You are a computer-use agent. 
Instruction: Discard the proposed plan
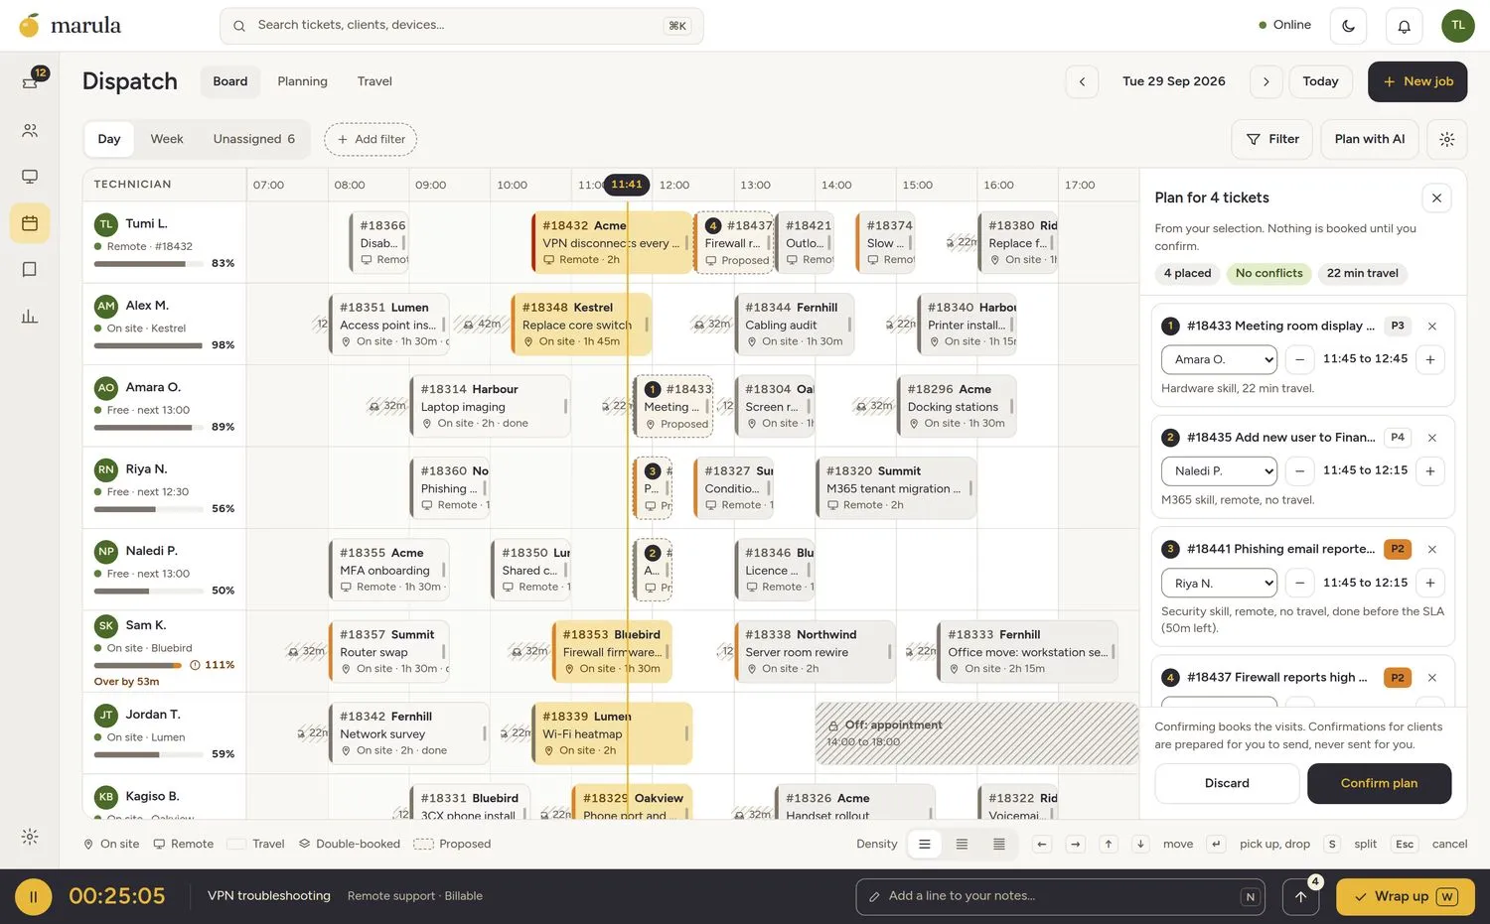tap(1227, 783)
